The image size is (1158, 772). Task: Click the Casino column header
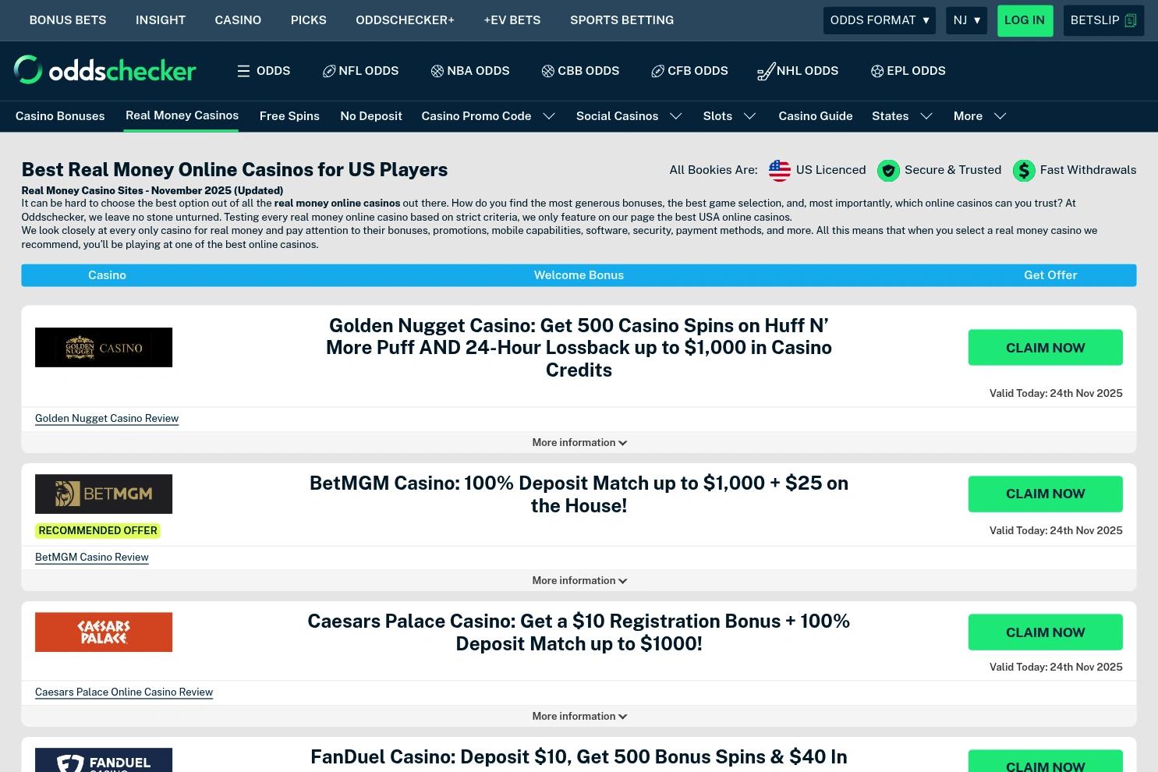[x=107, y=275]
